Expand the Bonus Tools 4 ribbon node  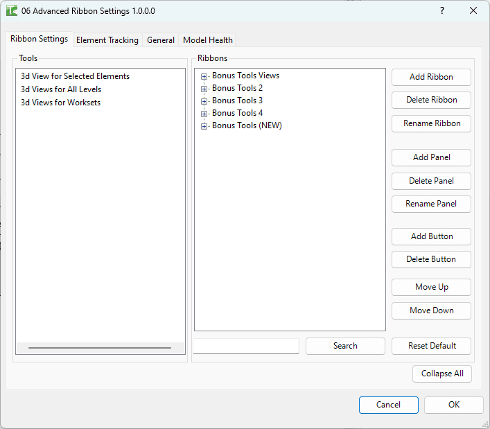204,114
